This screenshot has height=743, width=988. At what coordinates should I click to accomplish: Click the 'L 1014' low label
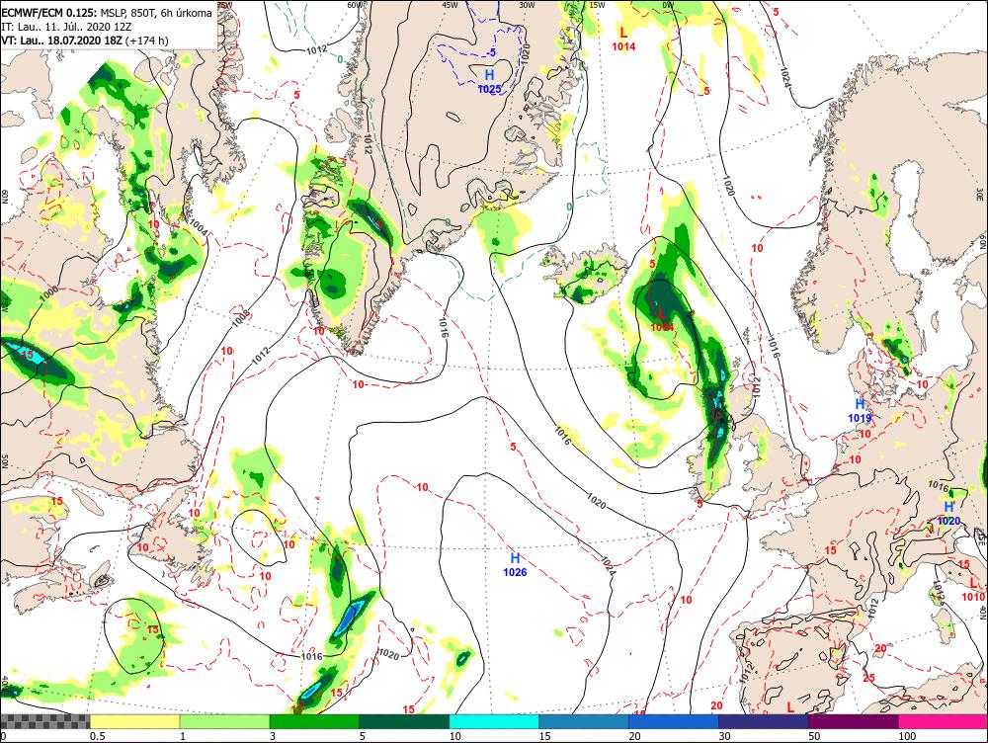623,39
